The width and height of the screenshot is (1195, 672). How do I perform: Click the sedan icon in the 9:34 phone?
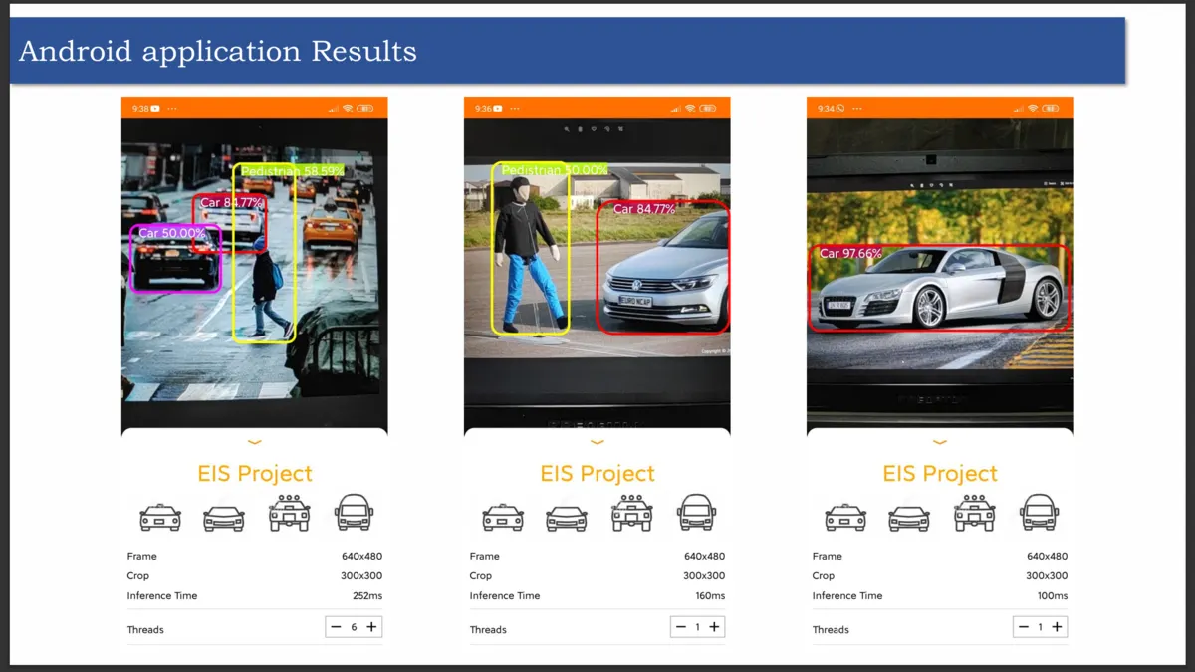point(909,518)
